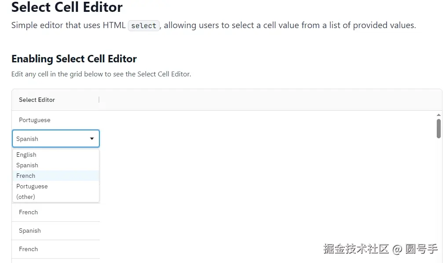Viewport: 446px width, 263px height.
Task: Choose Portuguese from the dropdown option list
Action: [32, 186]
